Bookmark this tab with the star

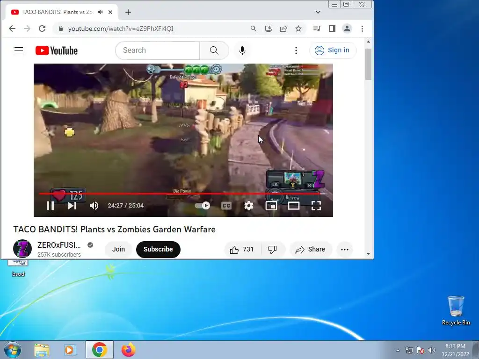tap(298, 29)
